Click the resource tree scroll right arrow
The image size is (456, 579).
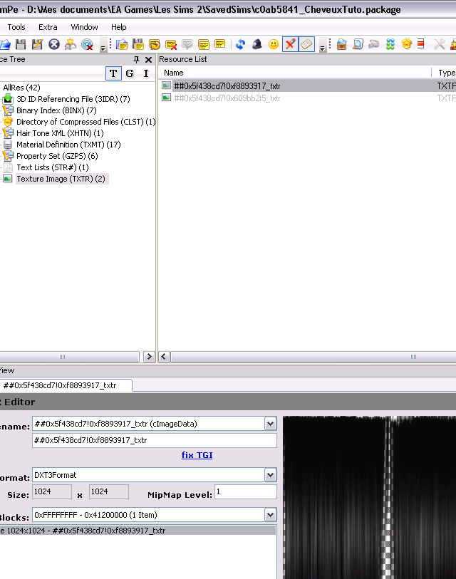click(149, 357)
